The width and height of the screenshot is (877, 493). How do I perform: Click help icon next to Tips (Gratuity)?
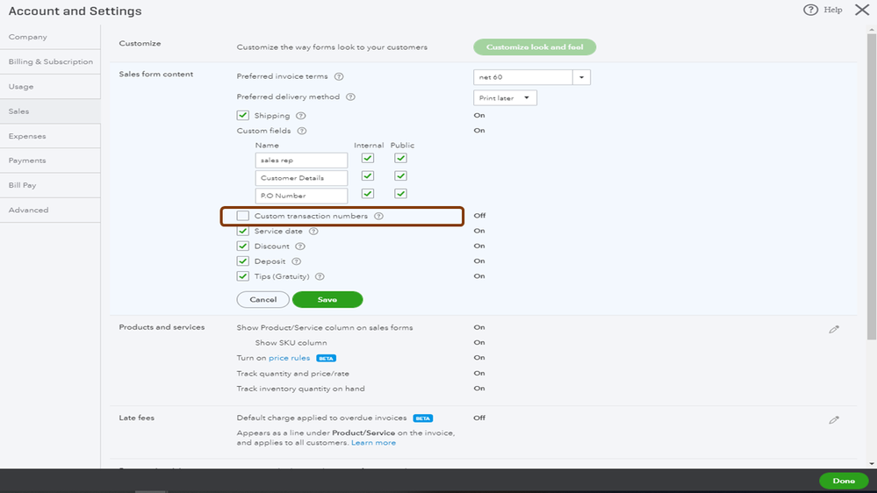[314, 276]
